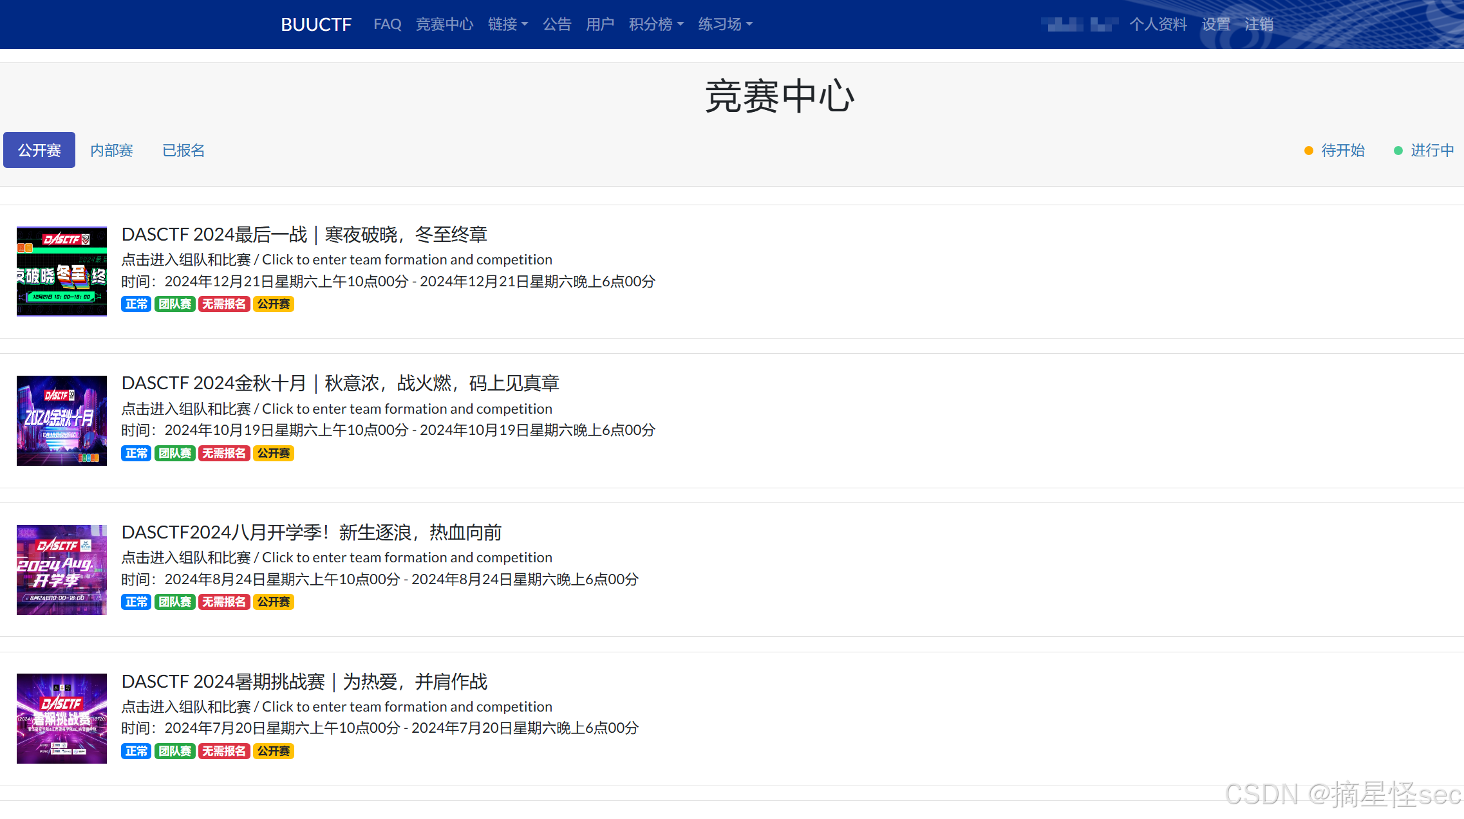Expand the 练习场 dropdown menu
1464x819 pixels.
point(725,24)
